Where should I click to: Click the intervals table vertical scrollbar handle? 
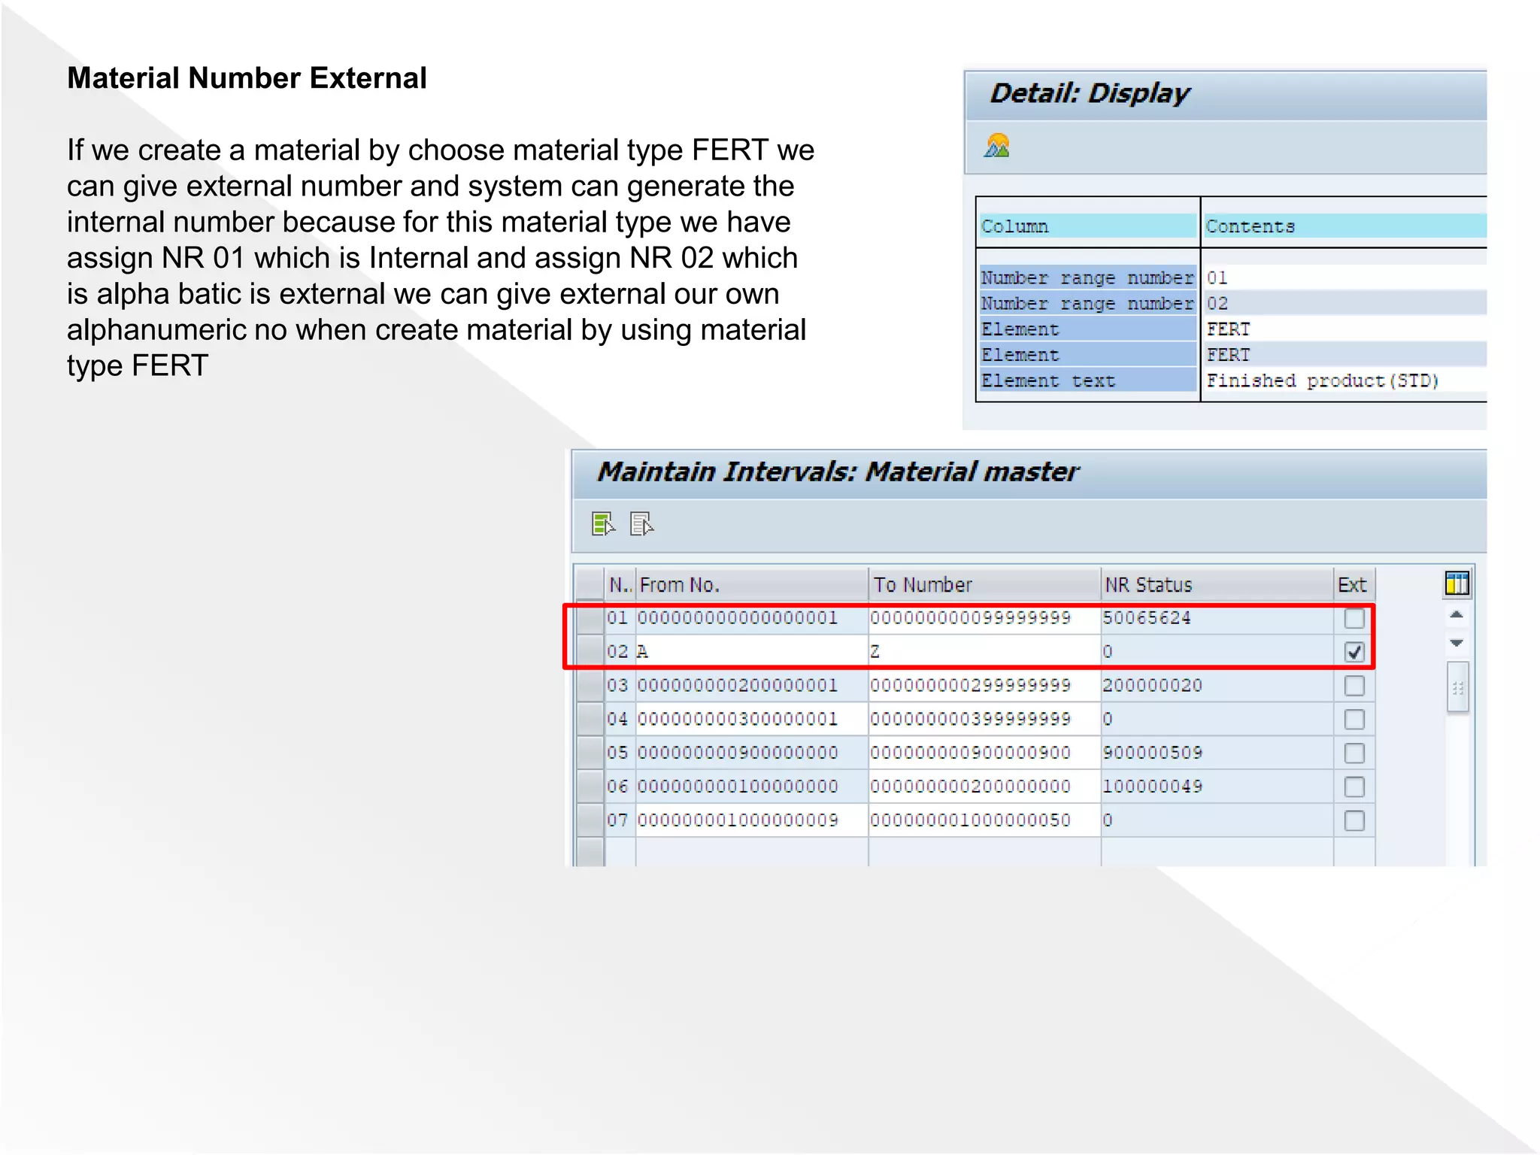(1457, 687)
